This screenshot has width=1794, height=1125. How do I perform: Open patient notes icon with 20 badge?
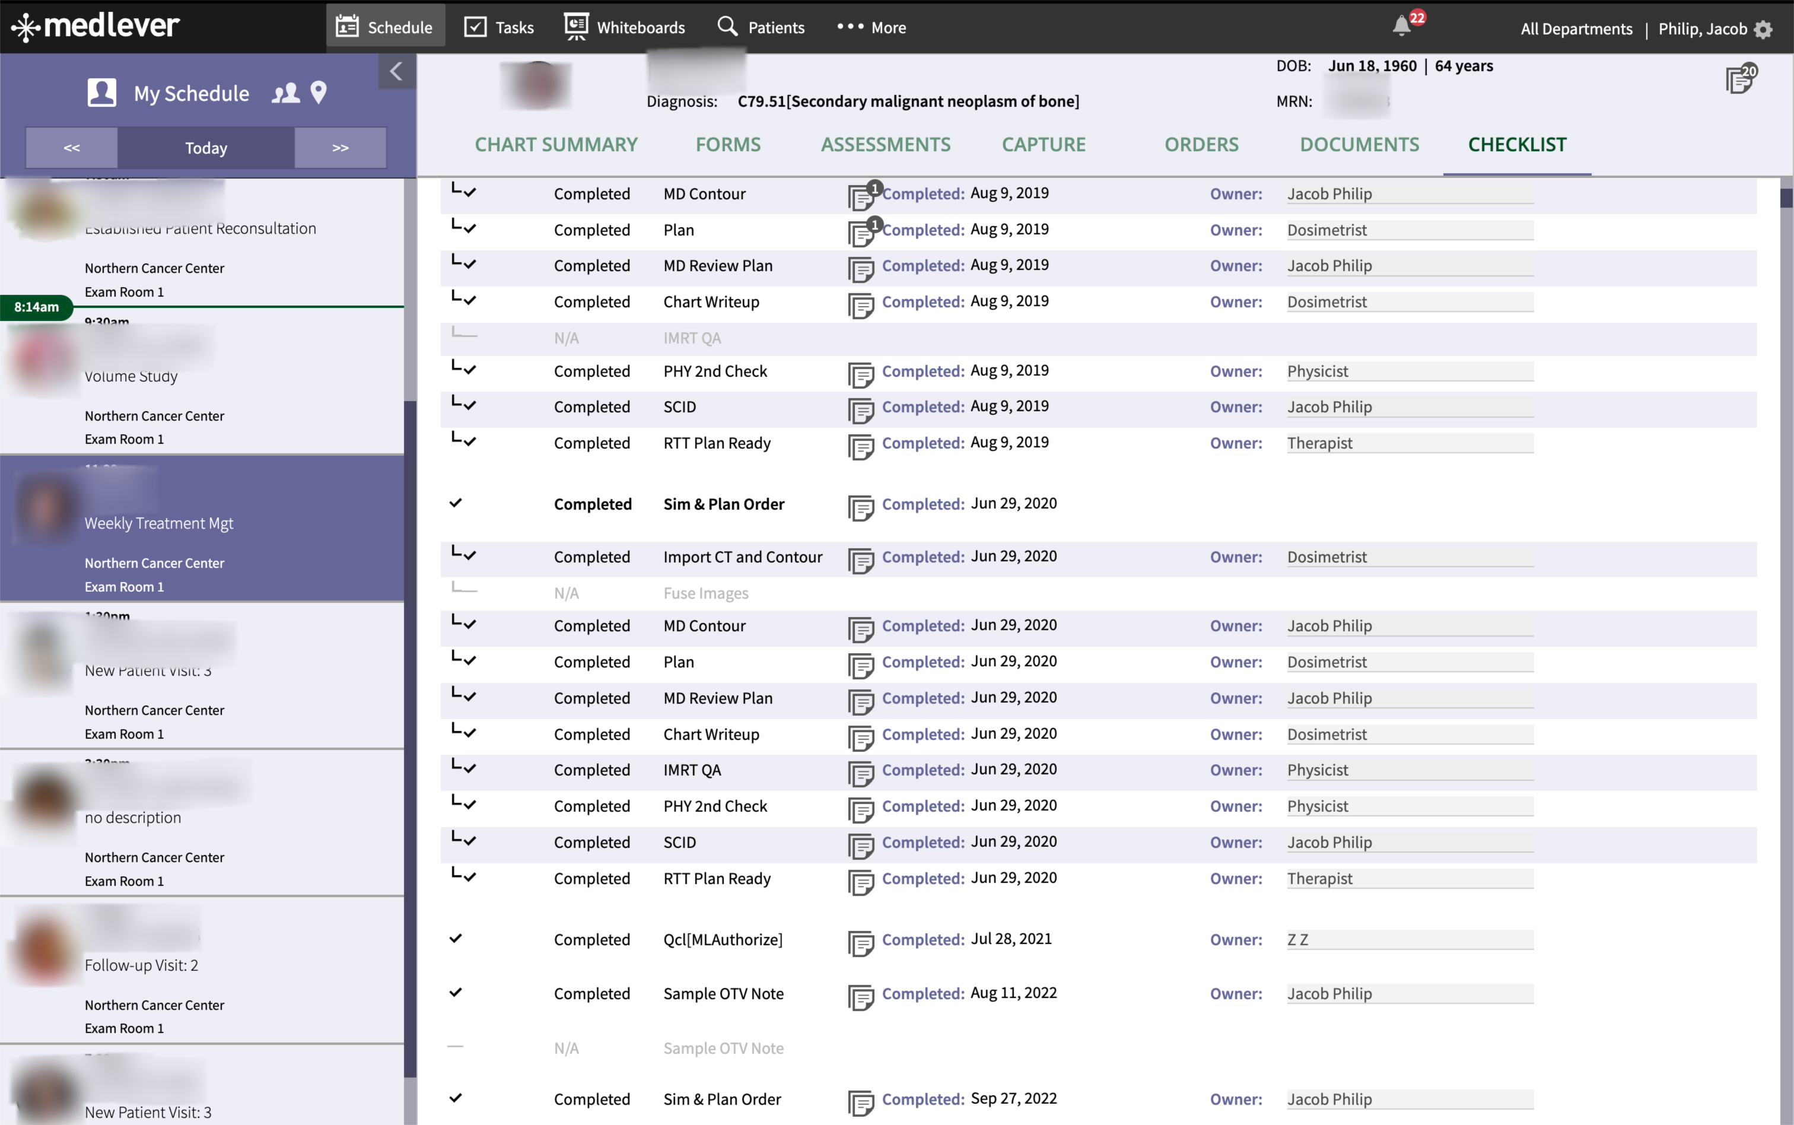[1741, 78]
